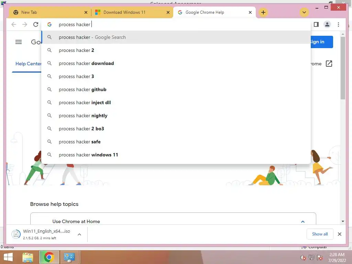Pick 'process hacker inject dll' suggestion
This screenshot has width=352, height=264.
click(x=176, y=102)
